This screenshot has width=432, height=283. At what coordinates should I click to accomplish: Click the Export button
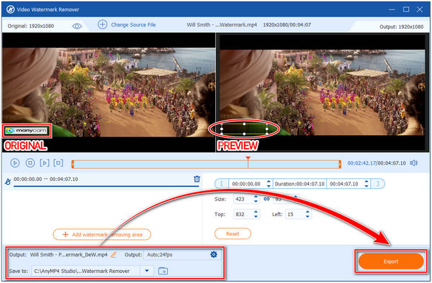[x=391, y=261]
